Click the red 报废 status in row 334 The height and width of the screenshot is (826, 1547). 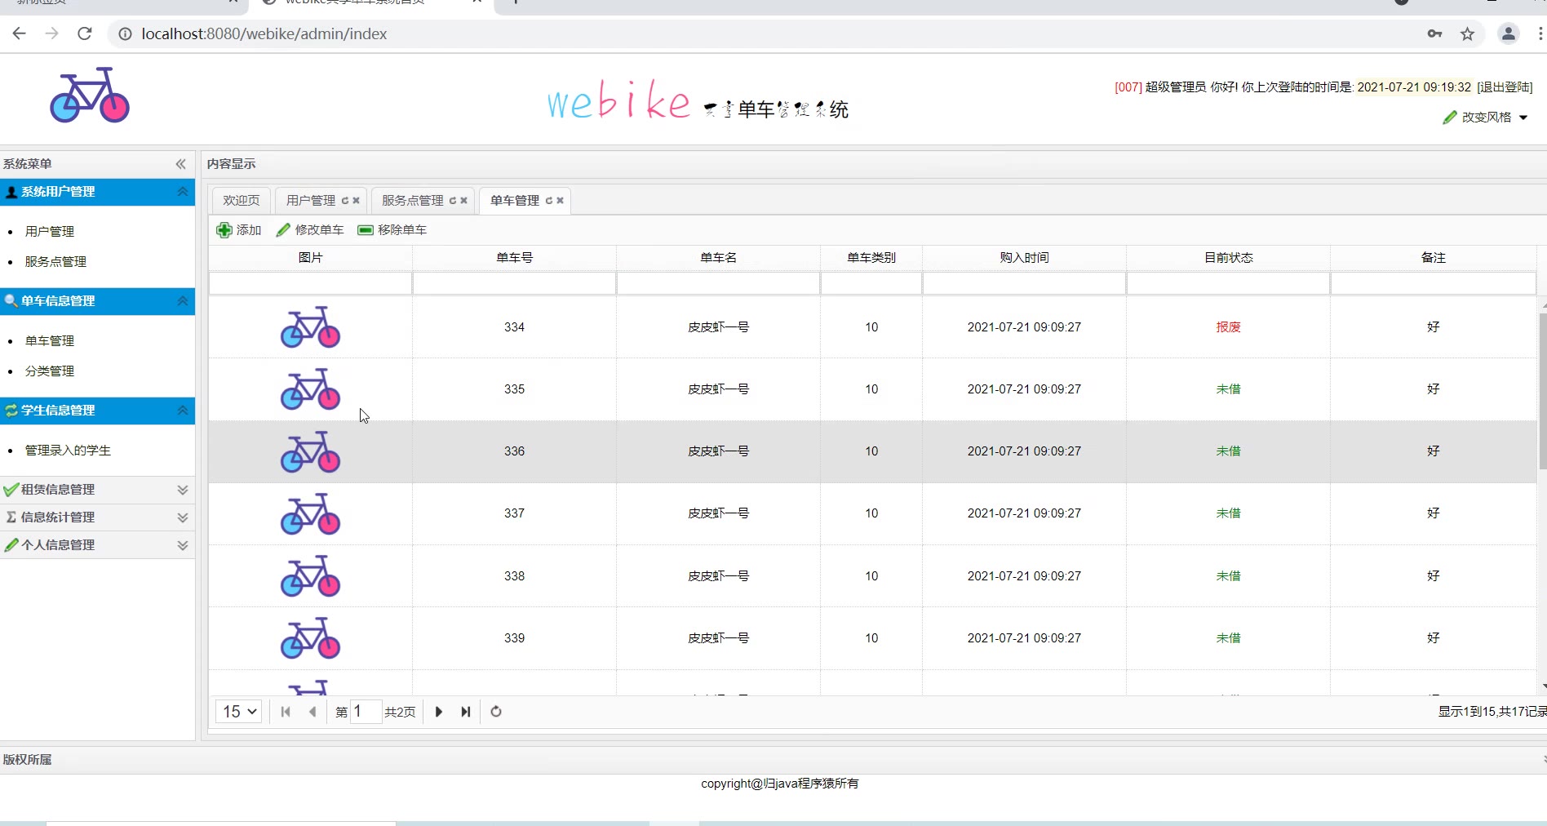click(x=1229, y=327)
